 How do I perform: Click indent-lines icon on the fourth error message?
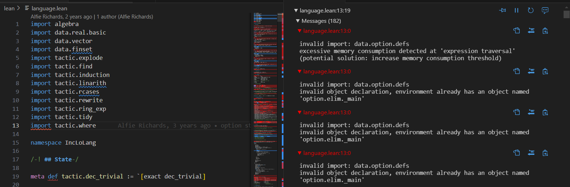click(x=531, y=153)
